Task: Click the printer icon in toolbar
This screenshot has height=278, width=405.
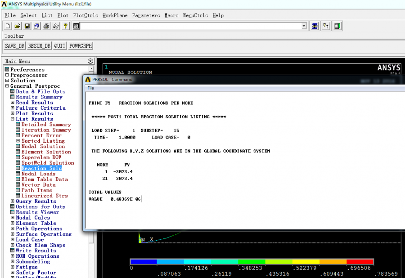Action: (x=46, y=26)
